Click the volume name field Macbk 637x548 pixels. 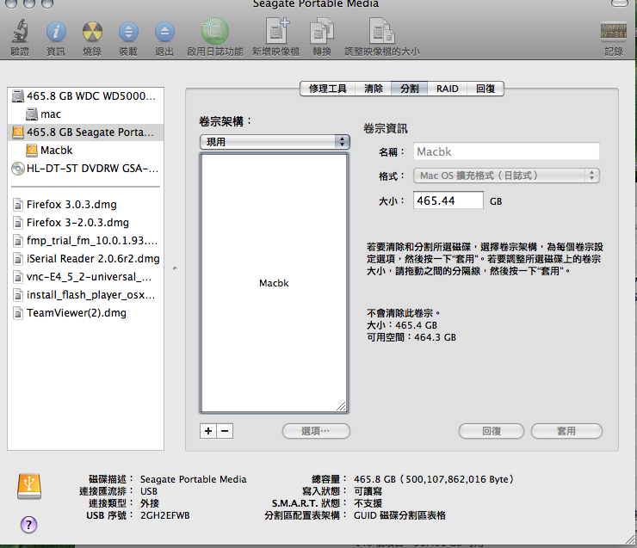pyautogui.click(x=506, y=151)
